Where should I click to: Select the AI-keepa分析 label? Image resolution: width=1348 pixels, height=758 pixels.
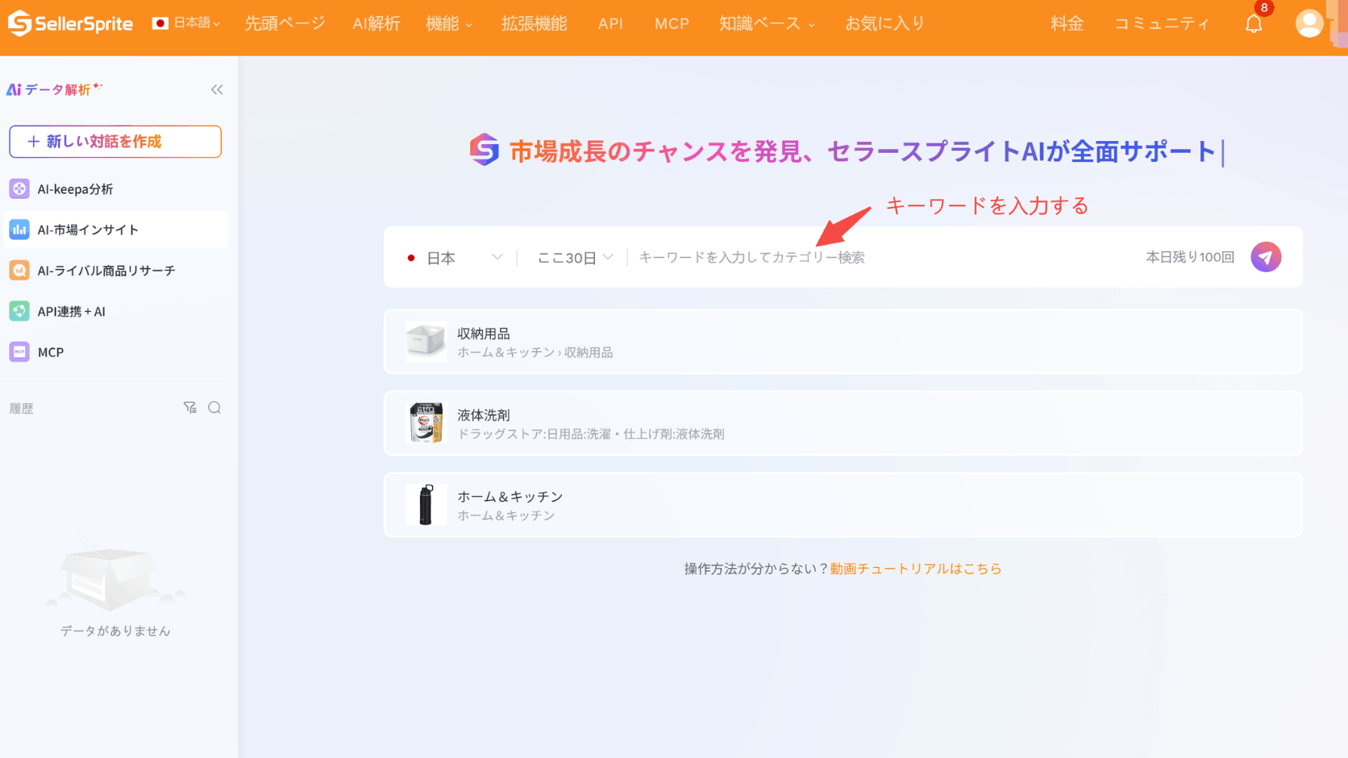click(75, 189)
